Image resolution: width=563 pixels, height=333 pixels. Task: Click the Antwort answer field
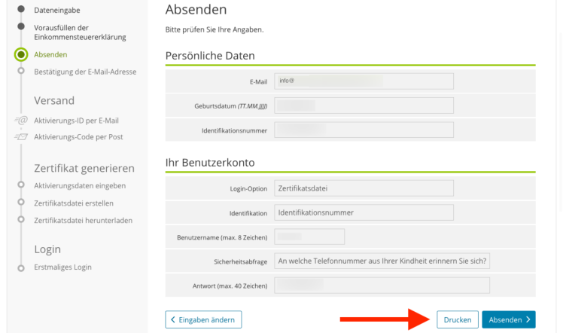click(382, 286)
